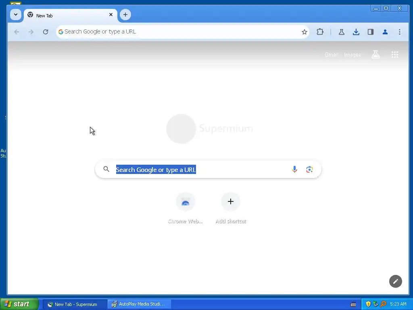Click the 5:23 AM clock
Screen dimensions: 413x310
398,304
